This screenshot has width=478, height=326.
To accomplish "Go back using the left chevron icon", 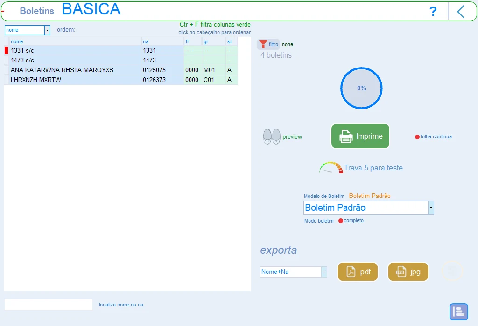I will [461, 12].
